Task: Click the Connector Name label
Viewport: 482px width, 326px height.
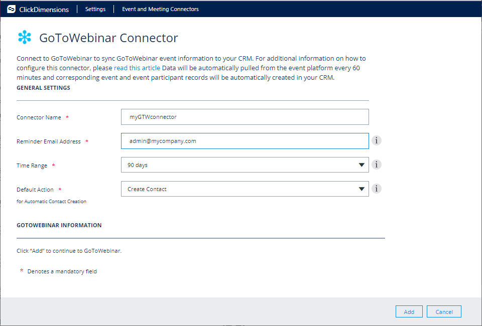Action: click(x=39, y=117)
